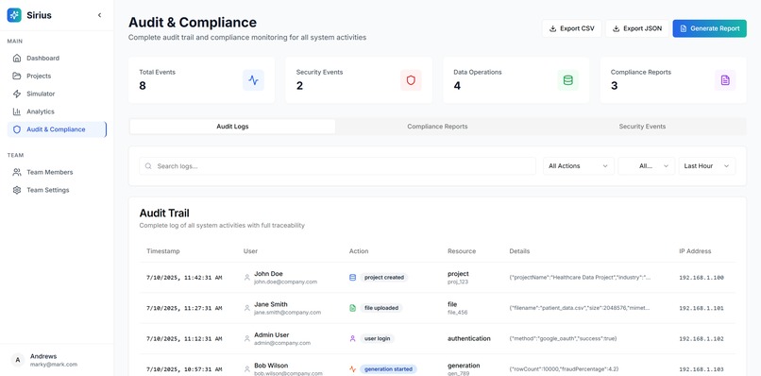The image size is (761, 376).
Task: Click the project created badge
Action: click(384, 278)
